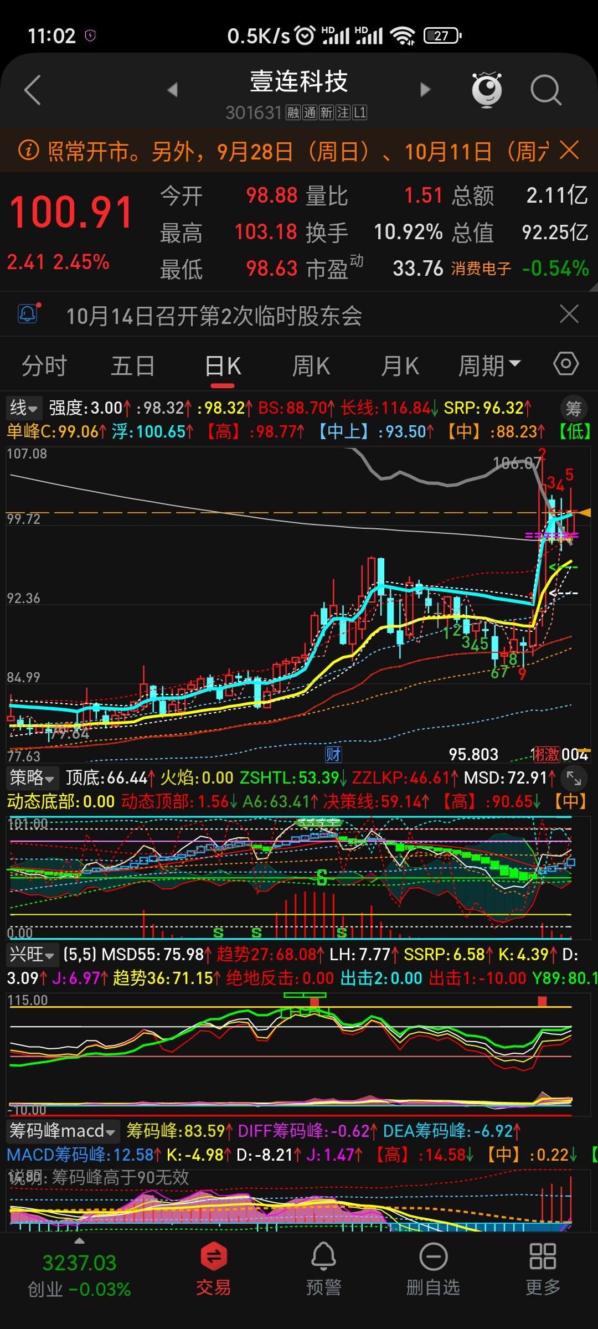
Task: Open the search magnifier icon
Action: pyautogui.click(x=546, y=90)
